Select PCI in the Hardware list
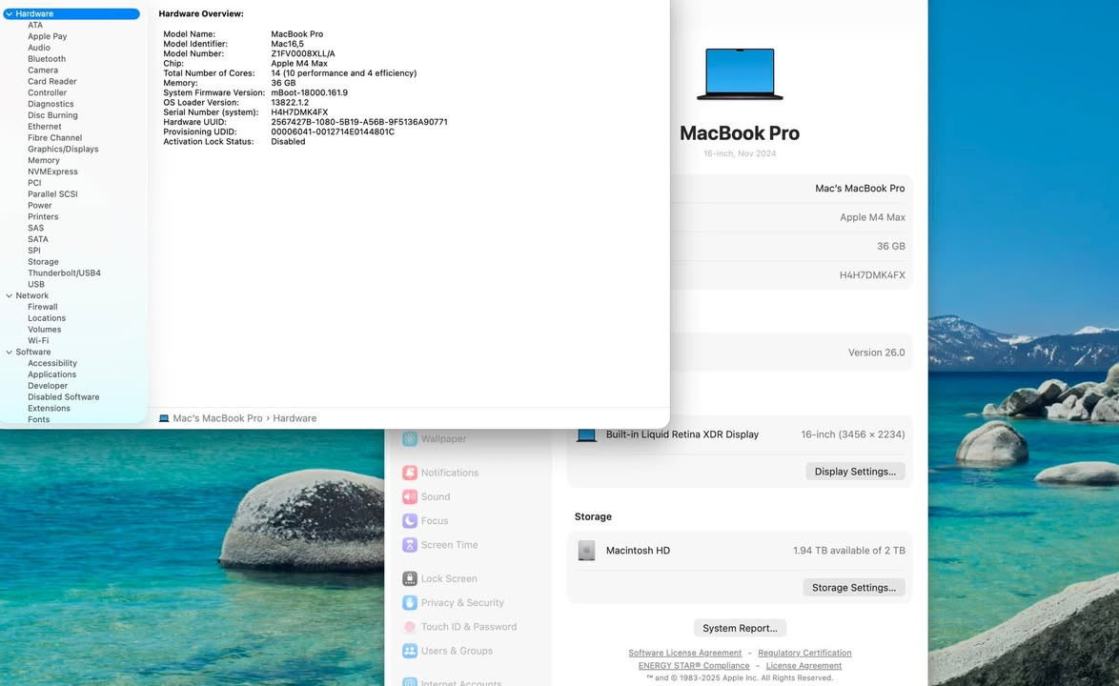This screenshot has width=1119, height=686. [34, 183]
